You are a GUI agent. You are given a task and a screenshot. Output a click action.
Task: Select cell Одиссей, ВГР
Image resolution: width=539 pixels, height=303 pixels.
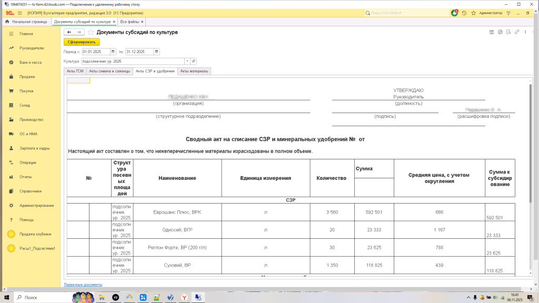click(x=177, y=230)
